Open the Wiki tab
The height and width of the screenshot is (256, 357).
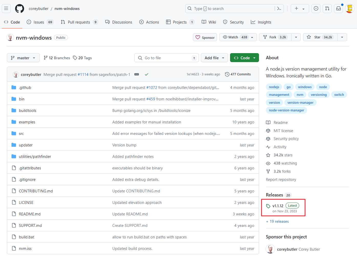(x=209, y=22)
